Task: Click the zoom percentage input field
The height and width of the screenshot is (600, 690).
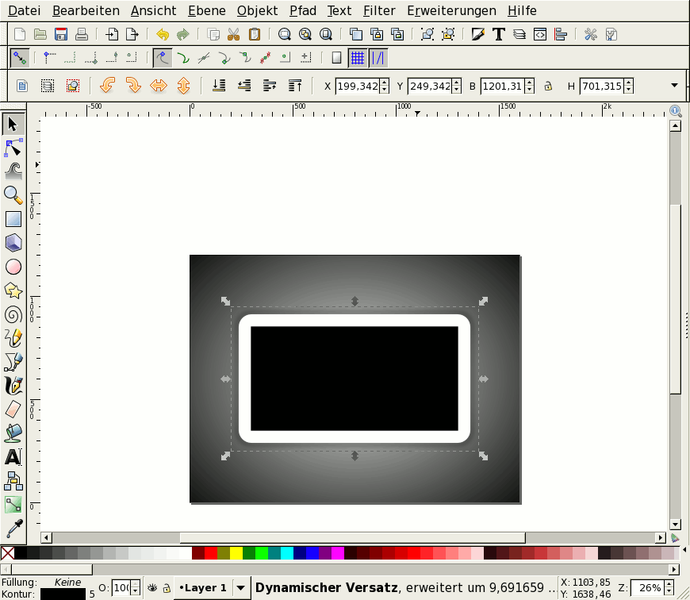Action: pyautogui.click(x=646, y=588)
